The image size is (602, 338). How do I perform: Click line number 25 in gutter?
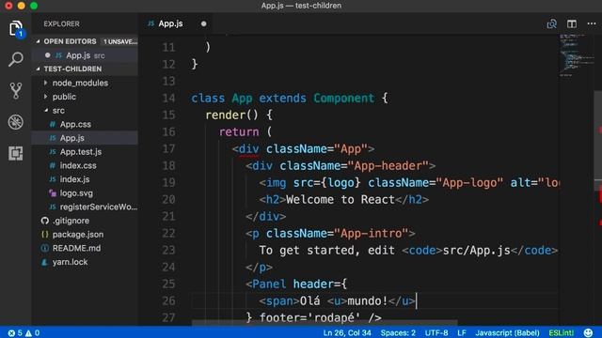[x=168, y=284]
